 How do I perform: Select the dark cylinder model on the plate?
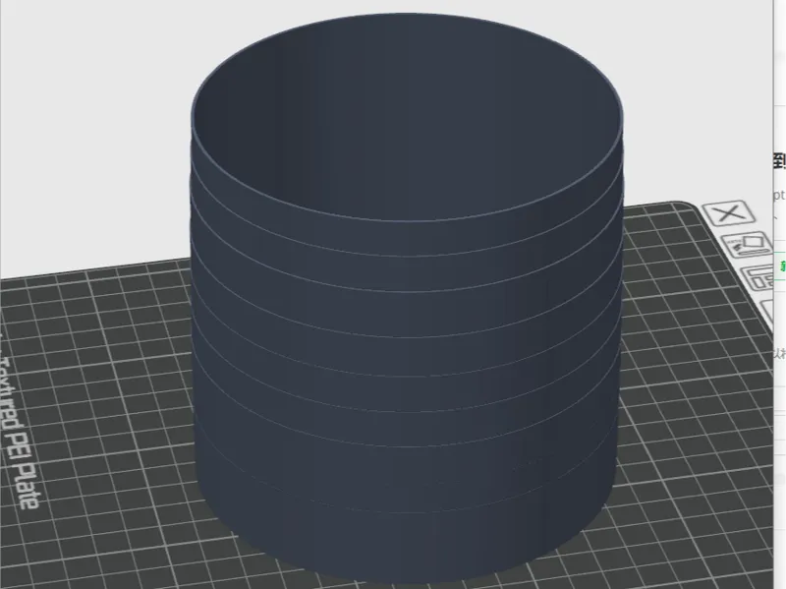406,301
